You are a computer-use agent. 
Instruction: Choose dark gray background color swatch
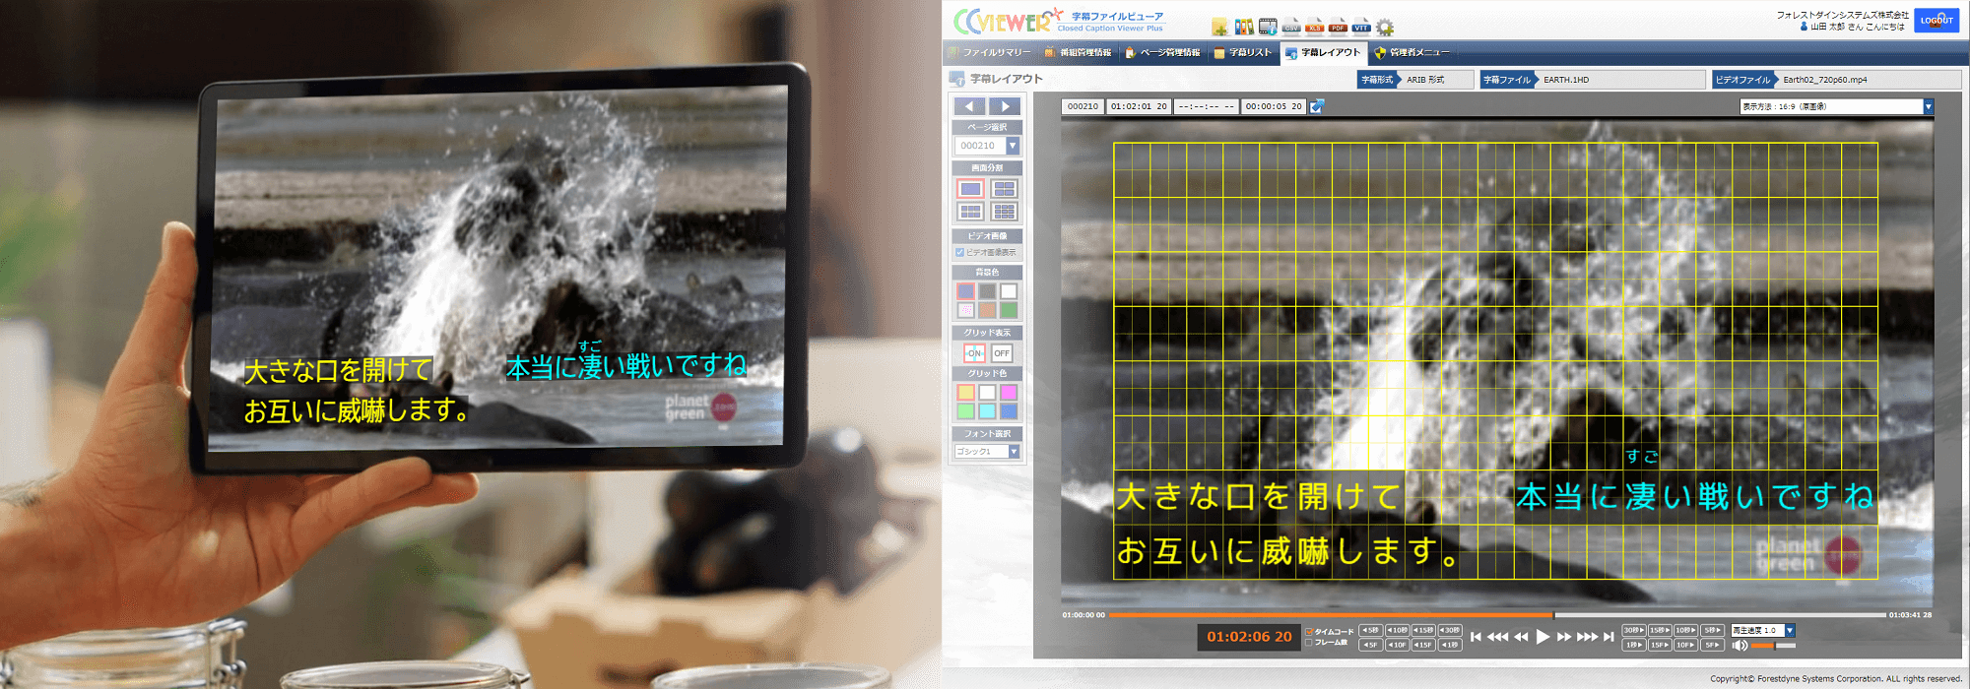(x=987, y=291)
